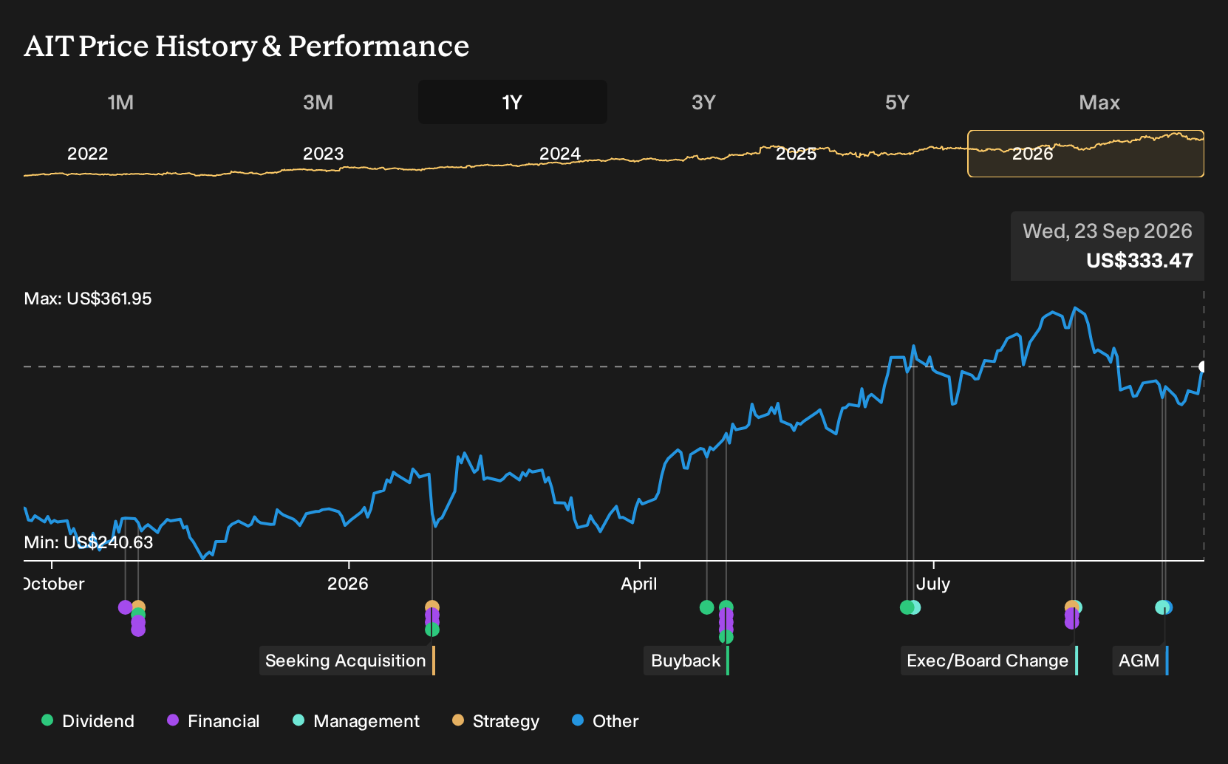Click the April axis label
Image resolution: width=1228 pixels, height=764 pixels.
coord(638,584)
